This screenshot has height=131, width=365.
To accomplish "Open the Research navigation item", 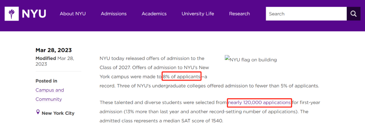I will pos(239,14).
